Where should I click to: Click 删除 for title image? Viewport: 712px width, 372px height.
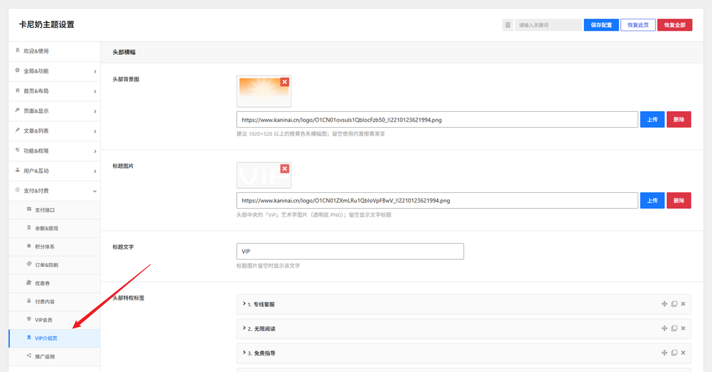point(679,201)
